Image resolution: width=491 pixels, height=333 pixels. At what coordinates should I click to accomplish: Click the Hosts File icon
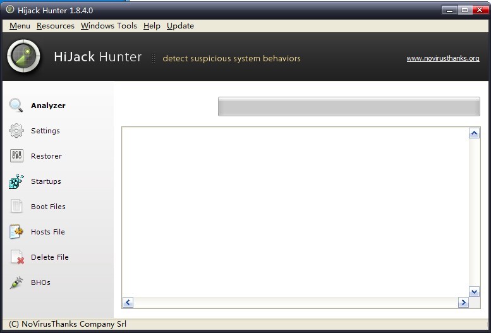(16, 232)
